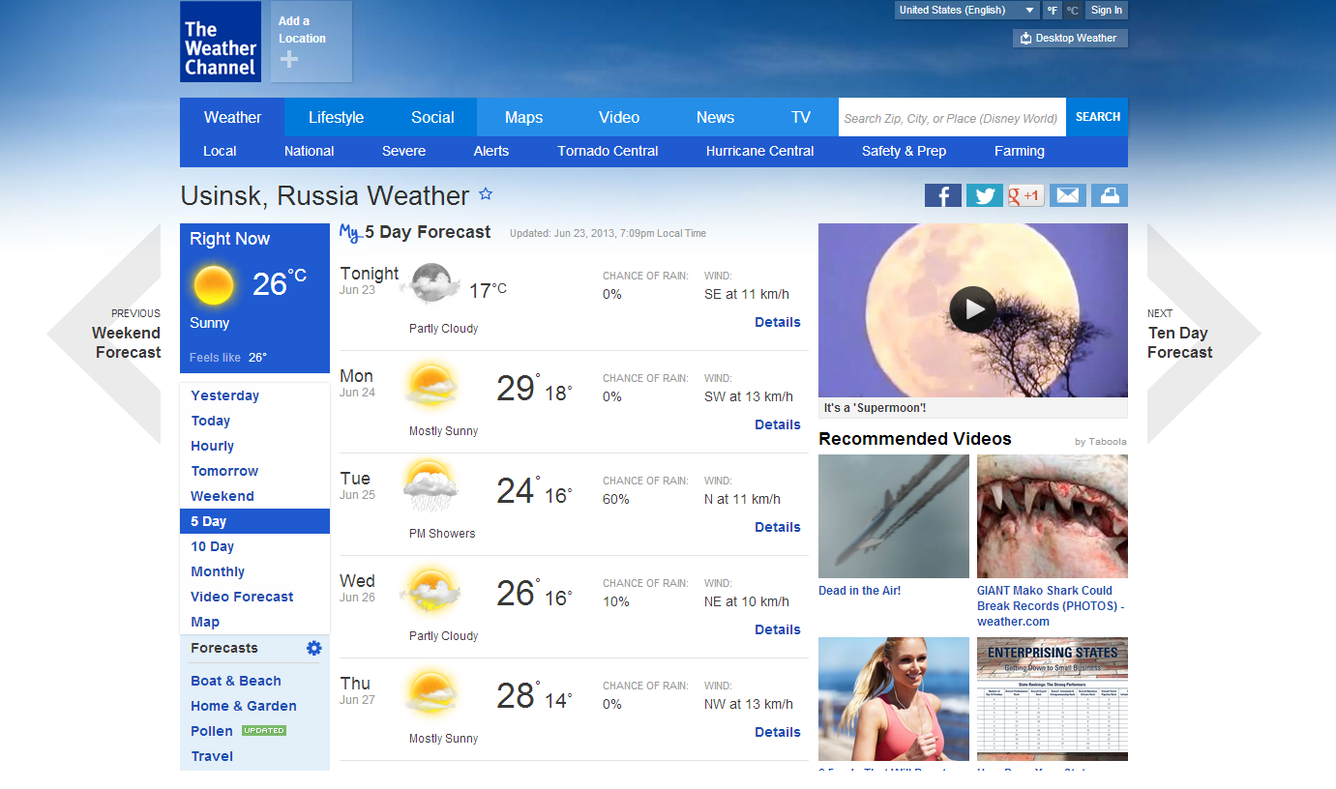Open Details for Tuesday's forecast
The height and width of the screenshot is (789, 1336).
[777, 527]
